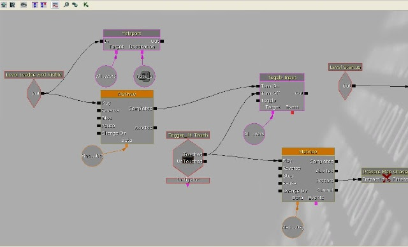Click the green K Kismet icon
The width and height of the screenshot is (408, 247).
[86, 4]
